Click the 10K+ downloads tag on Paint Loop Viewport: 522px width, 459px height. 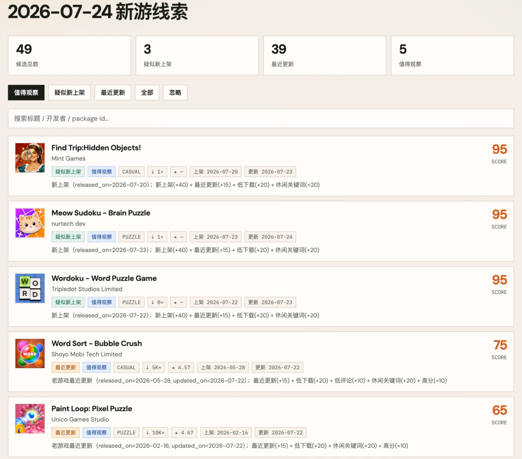[x=155, y=433]
